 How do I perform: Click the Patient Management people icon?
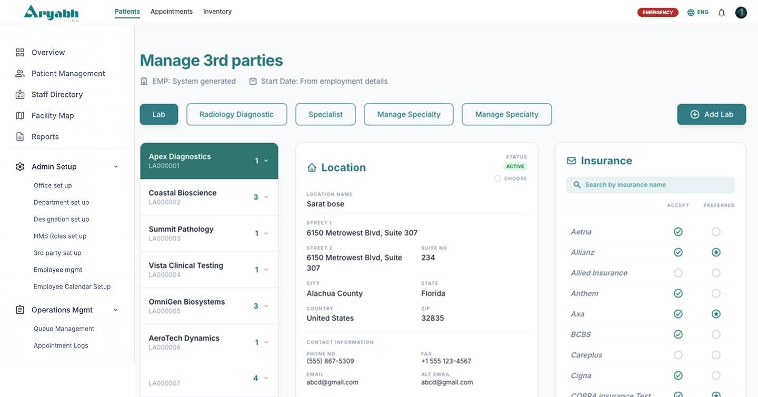click(20, 73)
